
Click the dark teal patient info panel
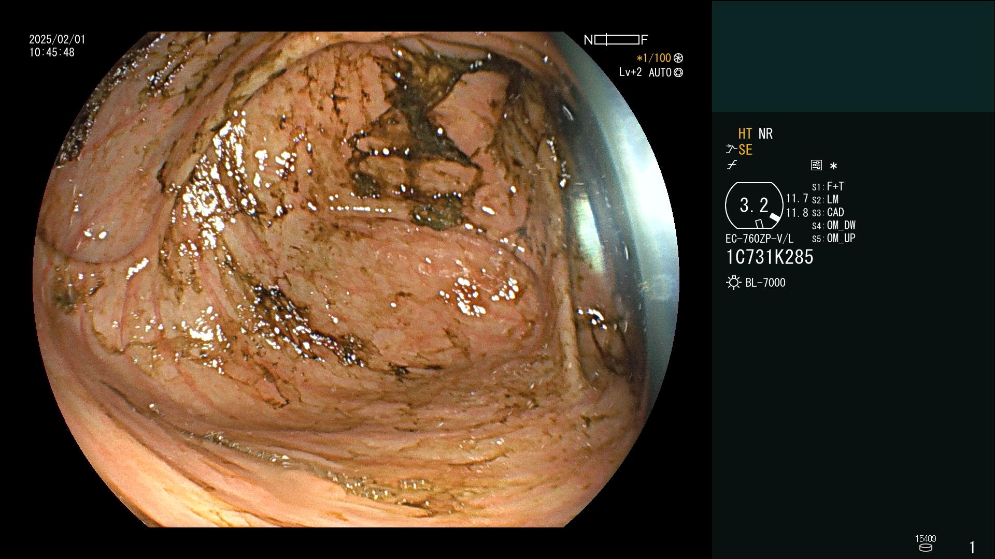click(x=853, y=56)
